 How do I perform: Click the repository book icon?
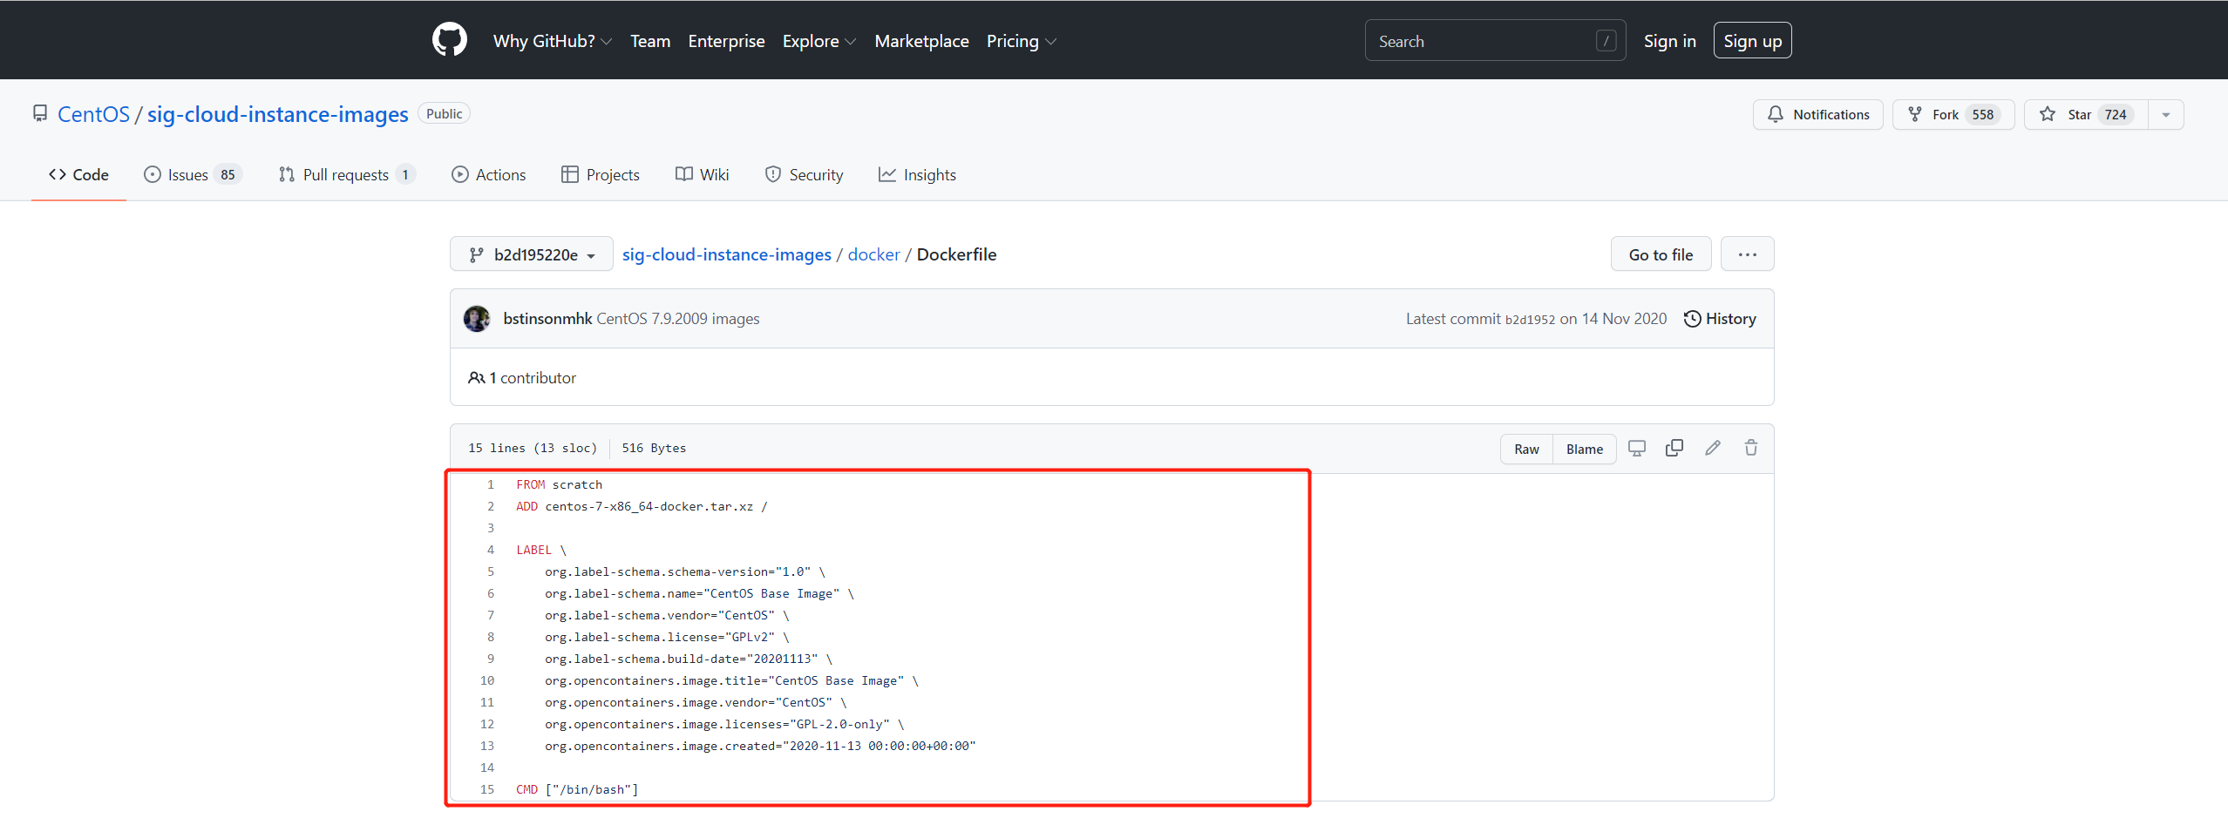(40, 114)
